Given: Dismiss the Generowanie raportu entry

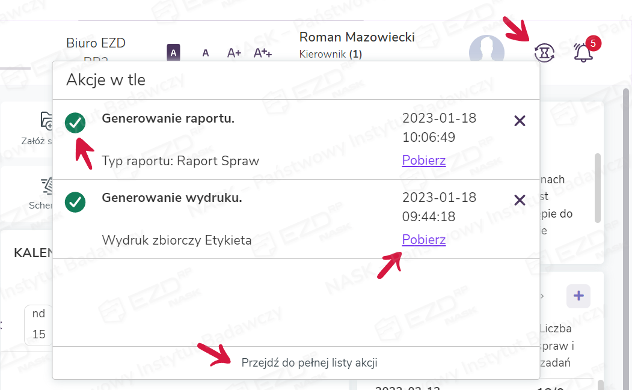Looking at the screenshot, I should tap(520, 121).
